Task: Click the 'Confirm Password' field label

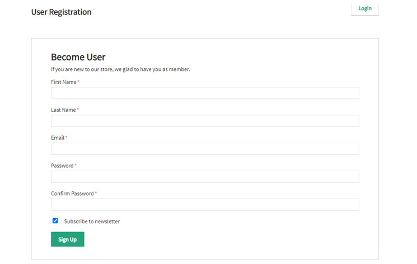Action: pyautogui.click(x=72, y=194)
